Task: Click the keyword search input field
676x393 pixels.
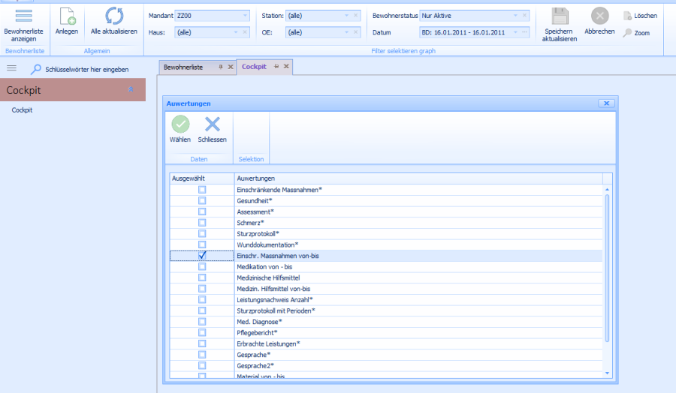Action: click(86, 69)
